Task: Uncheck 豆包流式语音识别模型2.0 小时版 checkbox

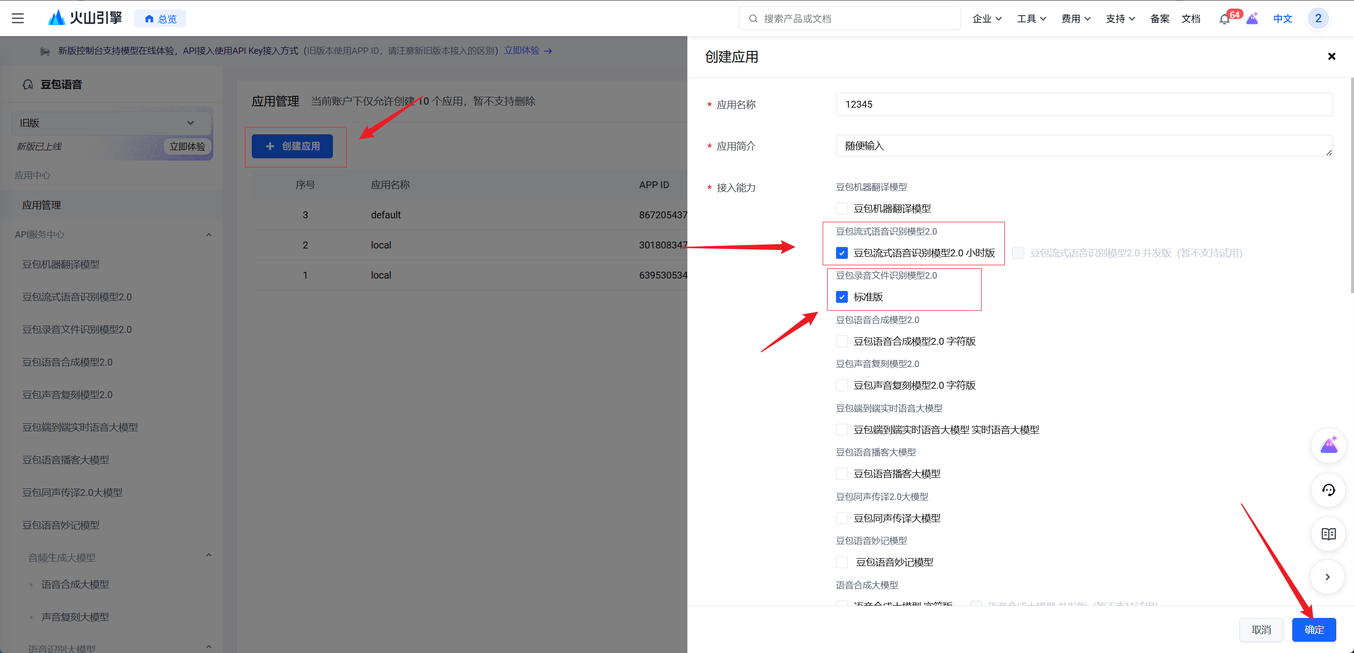Action: click(841, 253)
